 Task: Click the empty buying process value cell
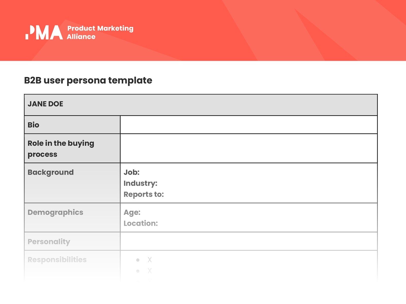(x=249, y=148)
